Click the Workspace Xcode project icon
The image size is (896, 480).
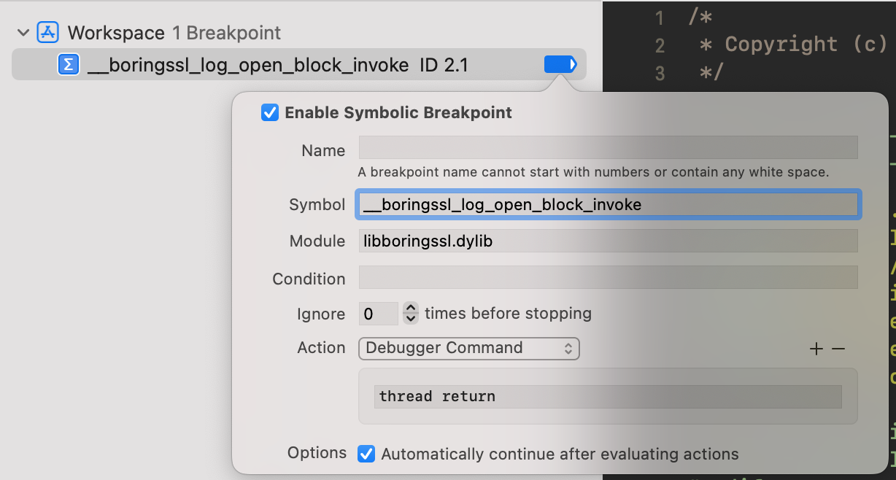[x=48, y=33]
